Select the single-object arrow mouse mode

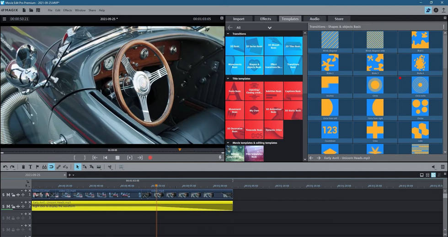click(77, 167)
